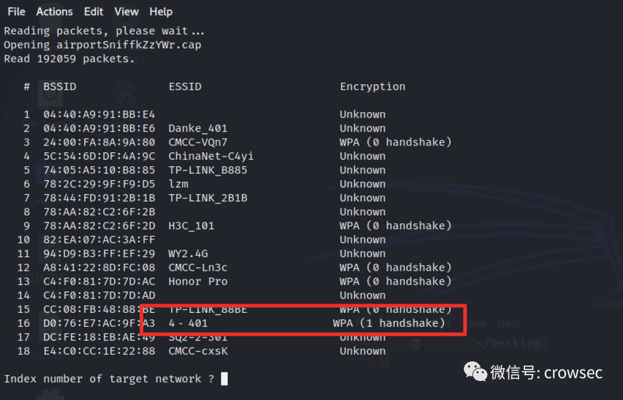Open the Actions menu
This screenshot has height=400, width=623.
[54, 12]
